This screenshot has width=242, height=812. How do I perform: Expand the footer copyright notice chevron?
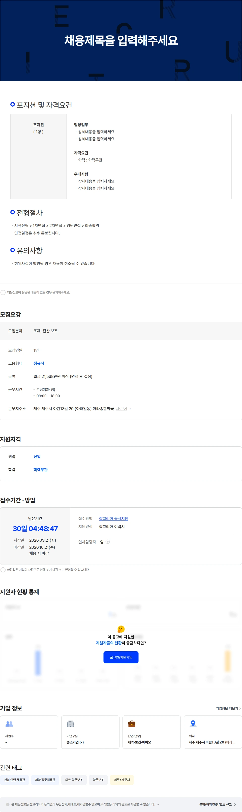tap(158, 804)
